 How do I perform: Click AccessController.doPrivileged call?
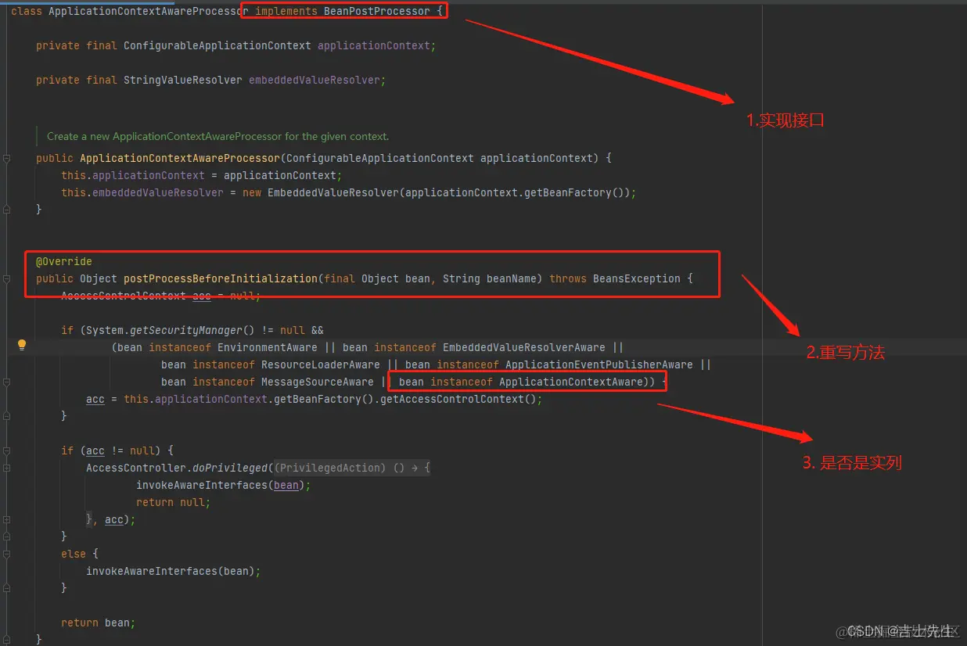pos(177,468)
